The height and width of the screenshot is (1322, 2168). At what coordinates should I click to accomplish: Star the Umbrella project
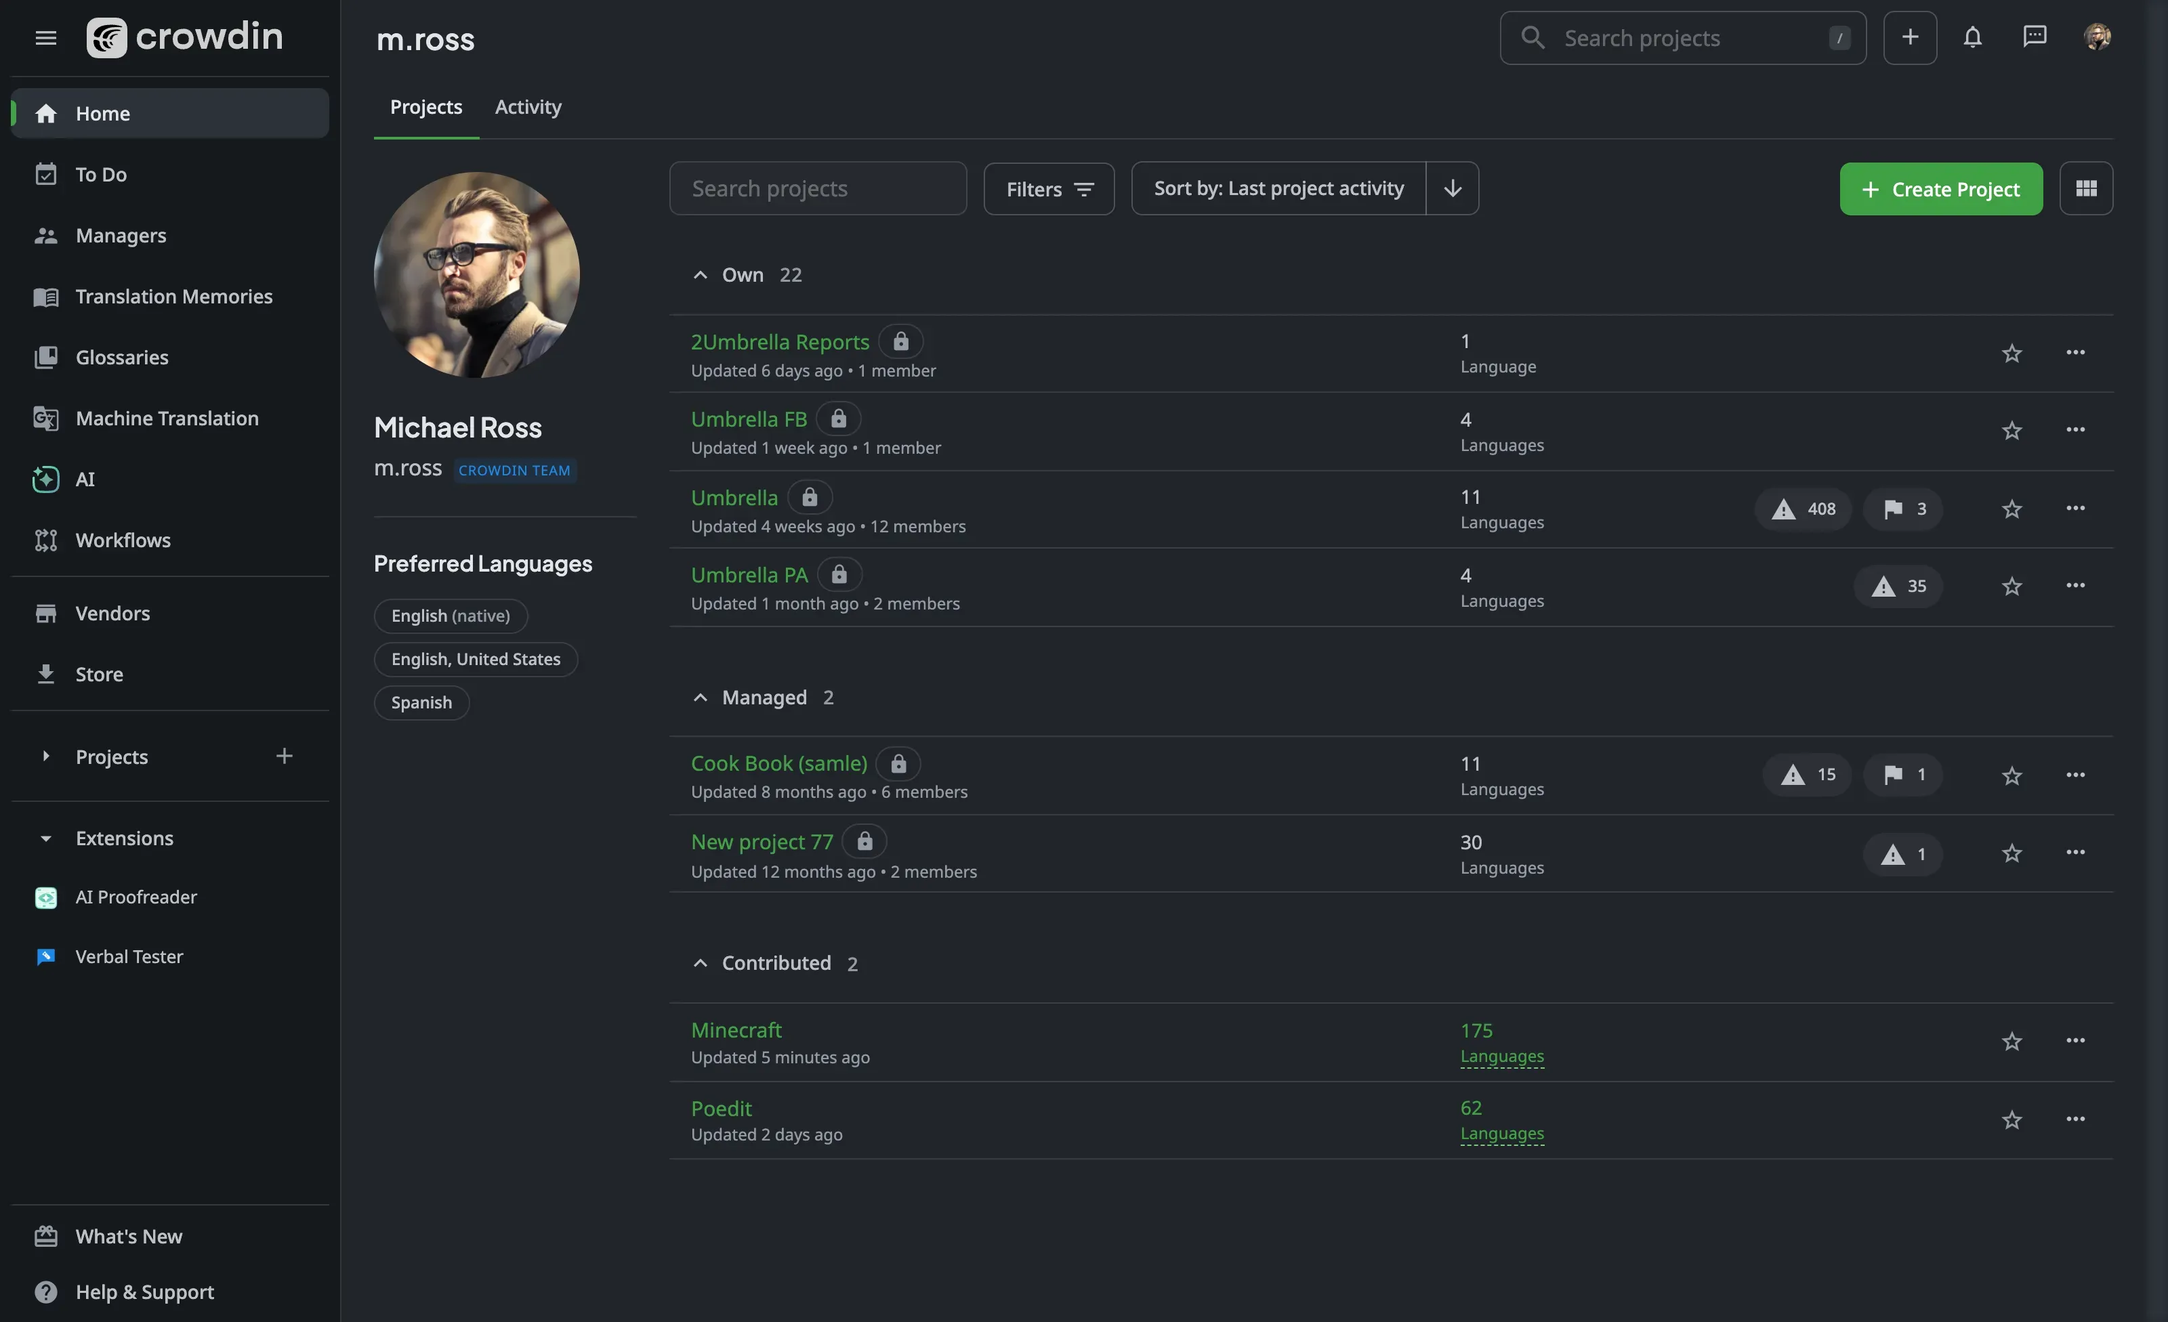[2011, 509]
